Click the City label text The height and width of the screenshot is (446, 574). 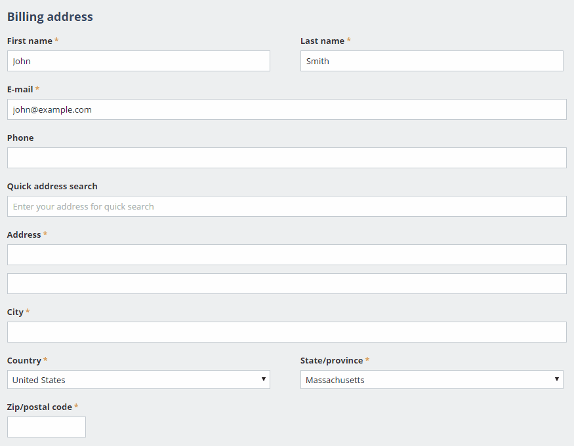click(15, 312)
